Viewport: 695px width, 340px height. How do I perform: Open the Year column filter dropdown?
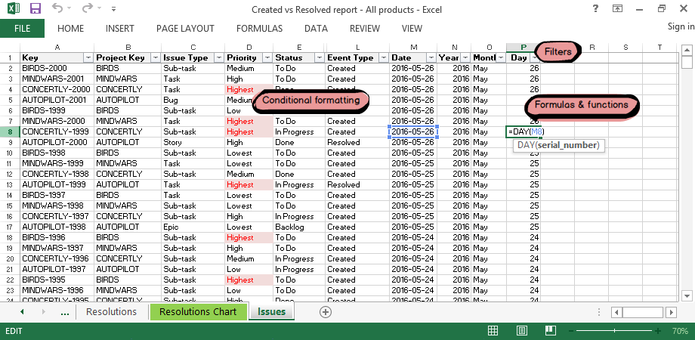point(465,58)
